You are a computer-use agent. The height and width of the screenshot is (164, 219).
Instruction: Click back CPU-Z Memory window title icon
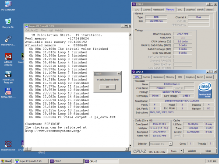pyautogui.click(x=134, y=4)
